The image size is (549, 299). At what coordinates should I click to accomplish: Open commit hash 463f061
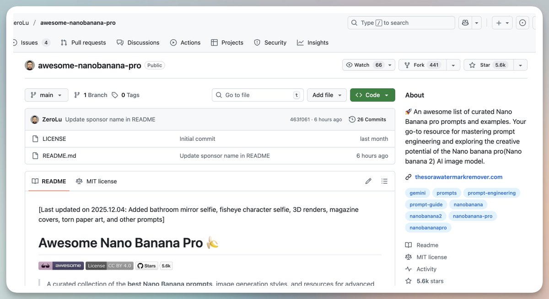pos(300,119)
